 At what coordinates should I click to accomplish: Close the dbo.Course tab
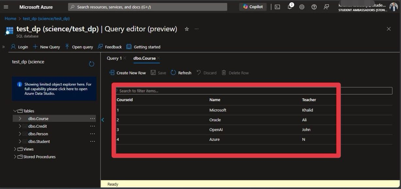(x=159, y=58)
